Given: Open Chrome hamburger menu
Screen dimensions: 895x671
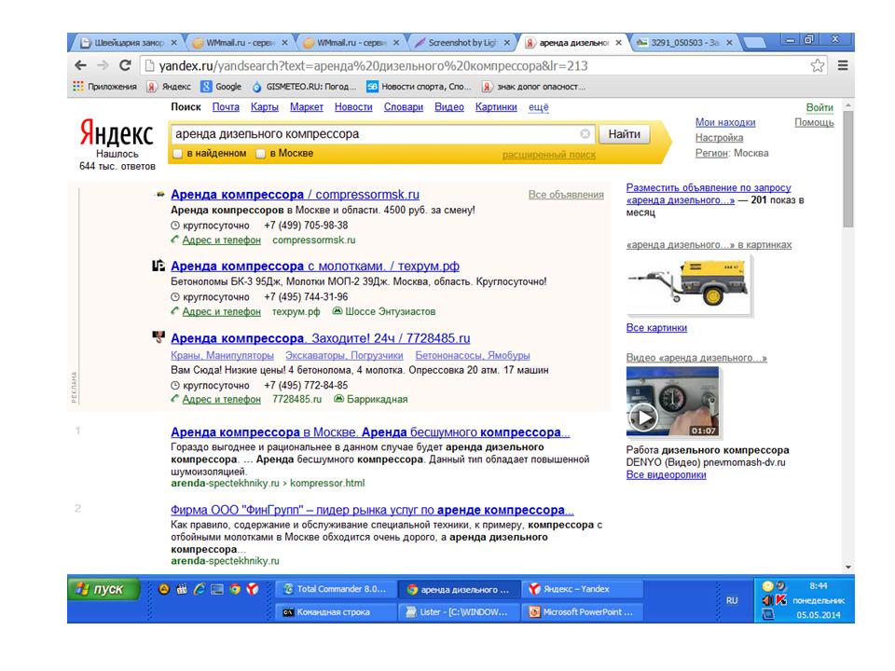Looking at the screenshot, I should (843, 65).
